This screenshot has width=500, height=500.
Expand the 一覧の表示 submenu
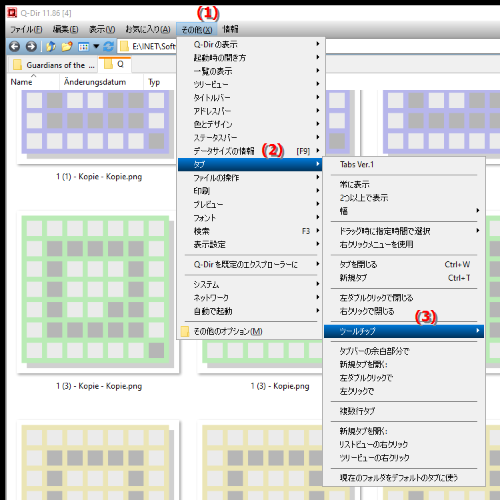pos(251,71)
